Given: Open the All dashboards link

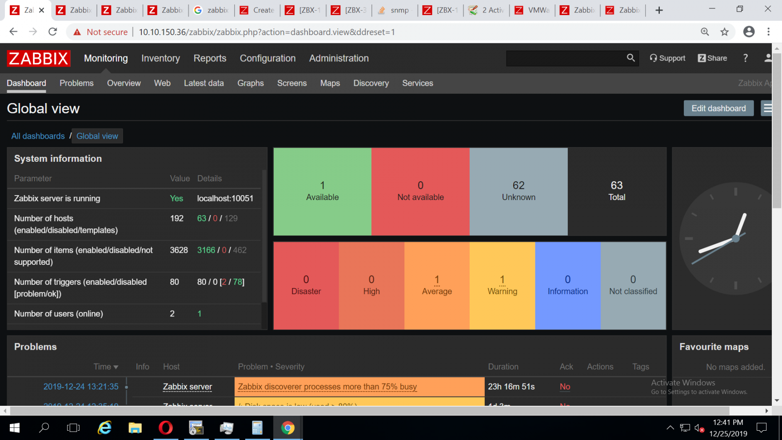Looking at the screenshot, I should pyautogui.click(x=38, y=136).
